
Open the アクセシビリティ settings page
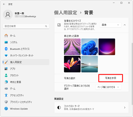[x=26, y=95]
